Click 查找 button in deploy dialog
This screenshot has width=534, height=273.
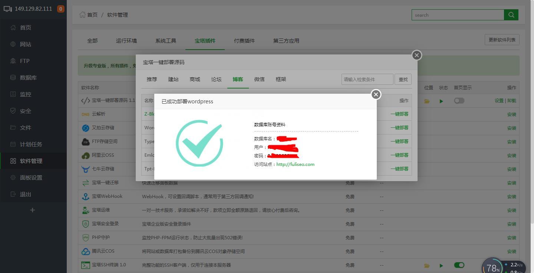403,79
